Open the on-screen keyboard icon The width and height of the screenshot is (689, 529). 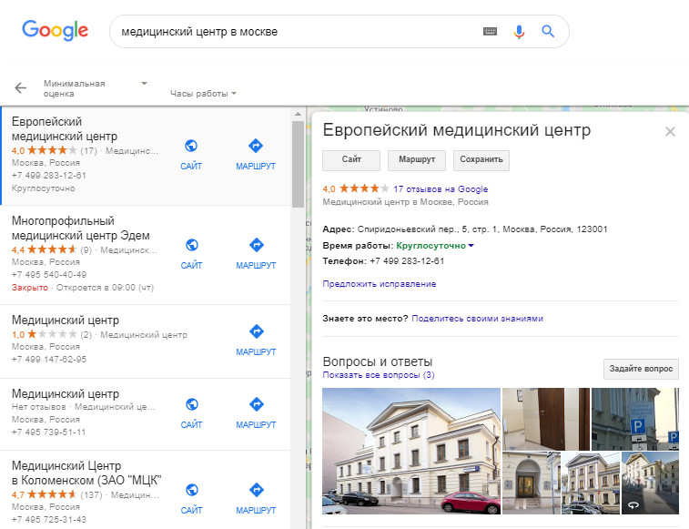pos(491,31)
